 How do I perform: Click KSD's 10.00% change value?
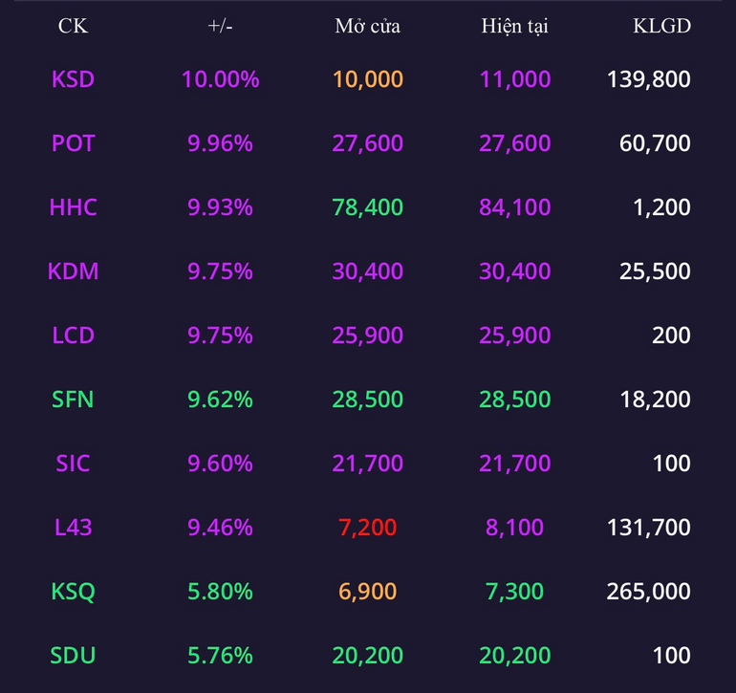220,79
